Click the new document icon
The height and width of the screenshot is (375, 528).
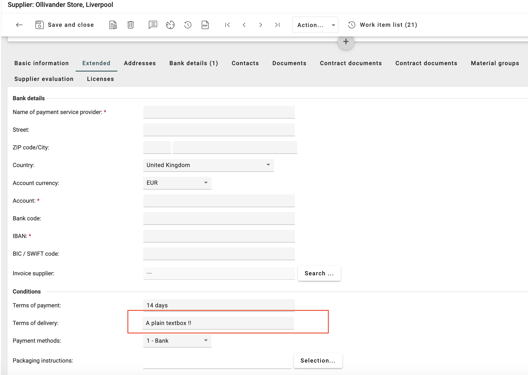click(x=113, y=25)
